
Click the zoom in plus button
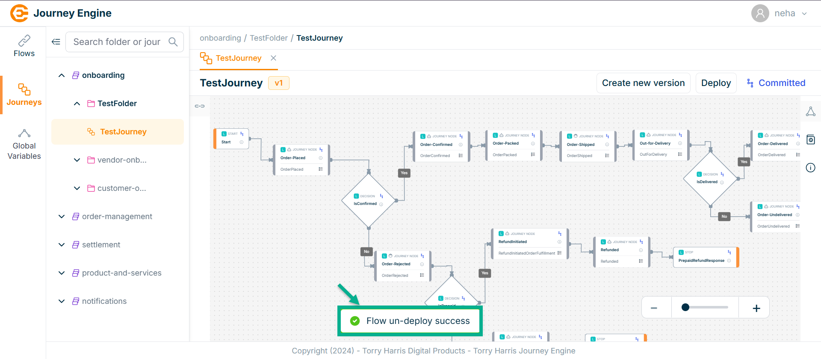(756, 308)
